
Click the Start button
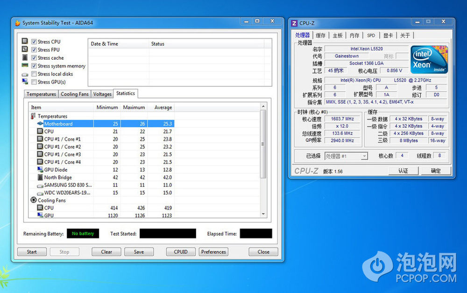[32, 252]
